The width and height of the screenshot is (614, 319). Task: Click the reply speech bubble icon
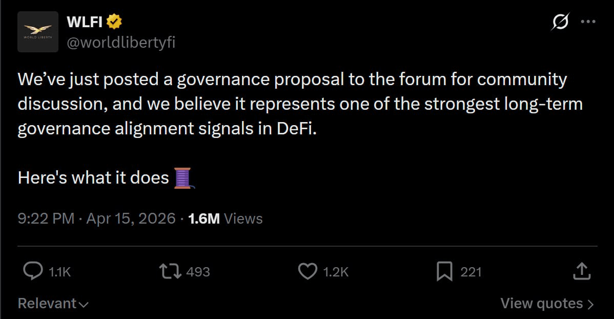point(33,271)
